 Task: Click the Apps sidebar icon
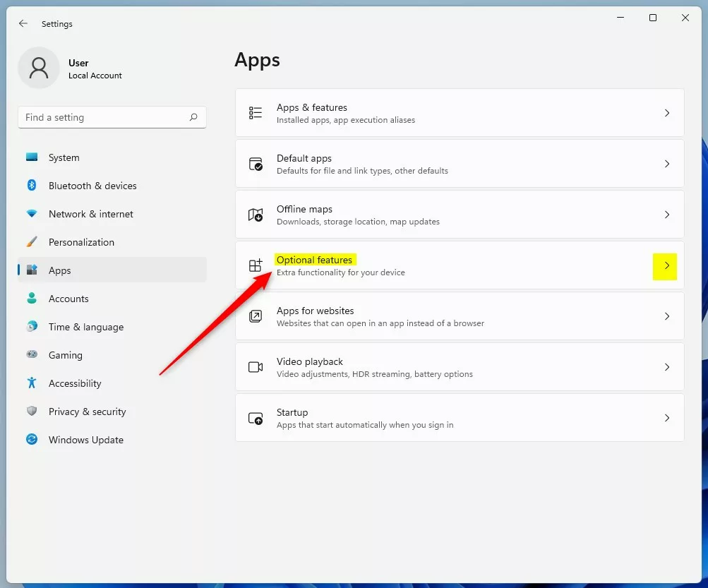[x=32, y=270]
